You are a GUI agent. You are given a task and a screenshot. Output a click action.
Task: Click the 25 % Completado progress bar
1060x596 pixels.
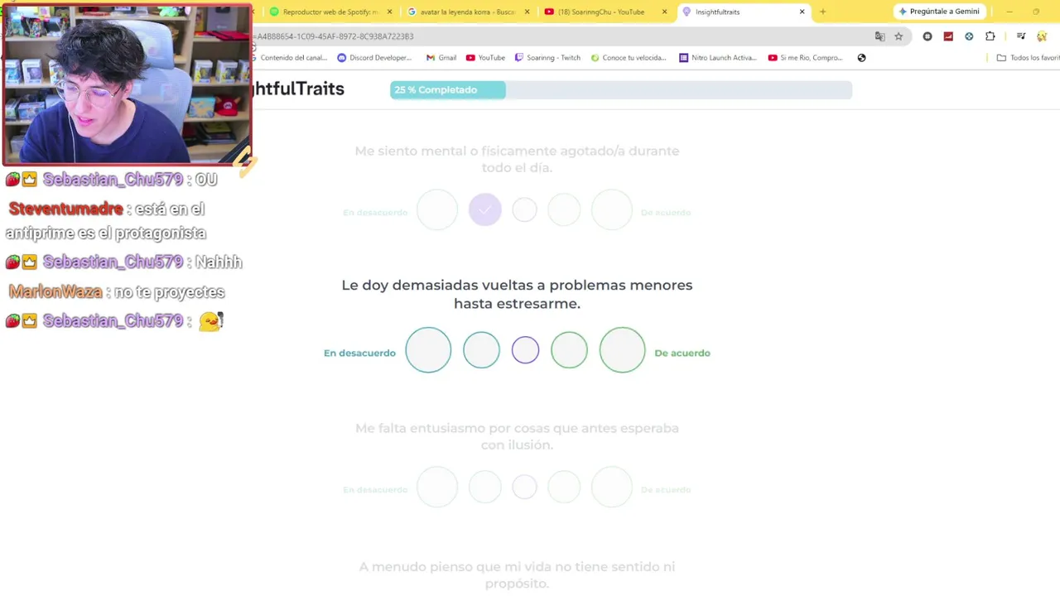620,90
